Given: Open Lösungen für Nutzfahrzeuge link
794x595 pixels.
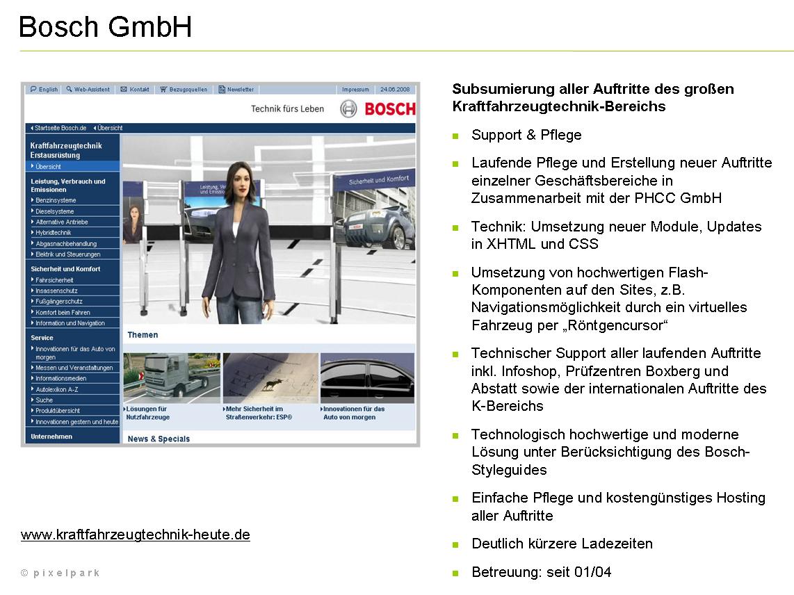Looking at the screenshot, I should 146,413.
